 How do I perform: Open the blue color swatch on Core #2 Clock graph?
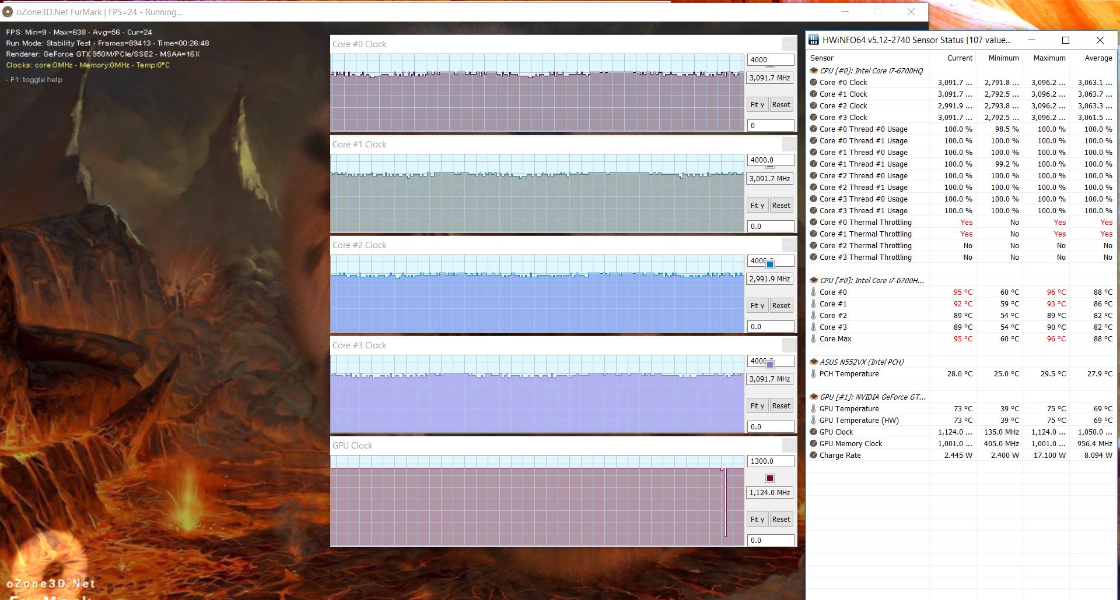[x=770, y=264]
